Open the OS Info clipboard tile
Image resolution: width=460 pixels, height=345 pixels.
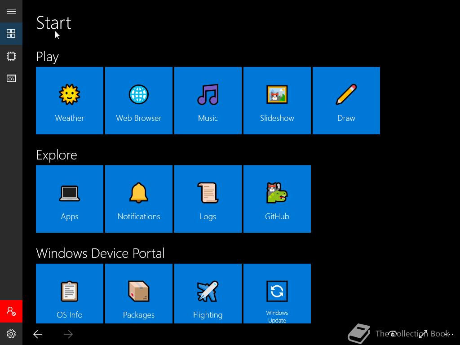coord(70,293)
